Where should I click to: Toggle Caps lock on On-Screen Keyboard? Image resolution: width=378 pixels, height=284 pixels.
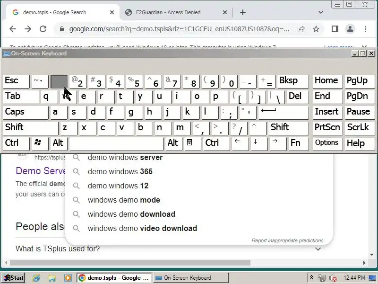(x=26, y=112)
